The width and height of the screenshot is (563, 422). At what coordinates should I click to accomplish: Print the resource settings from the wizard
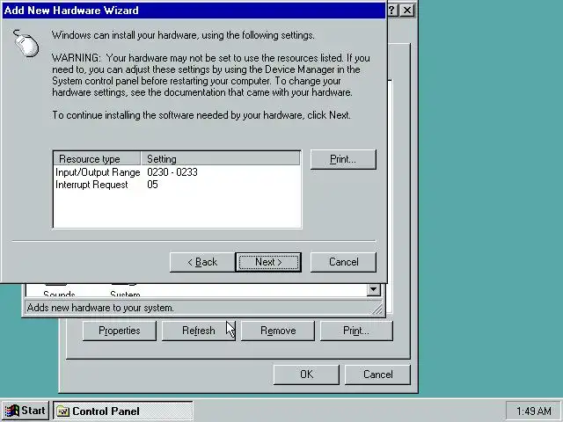[x=343, y=159]
